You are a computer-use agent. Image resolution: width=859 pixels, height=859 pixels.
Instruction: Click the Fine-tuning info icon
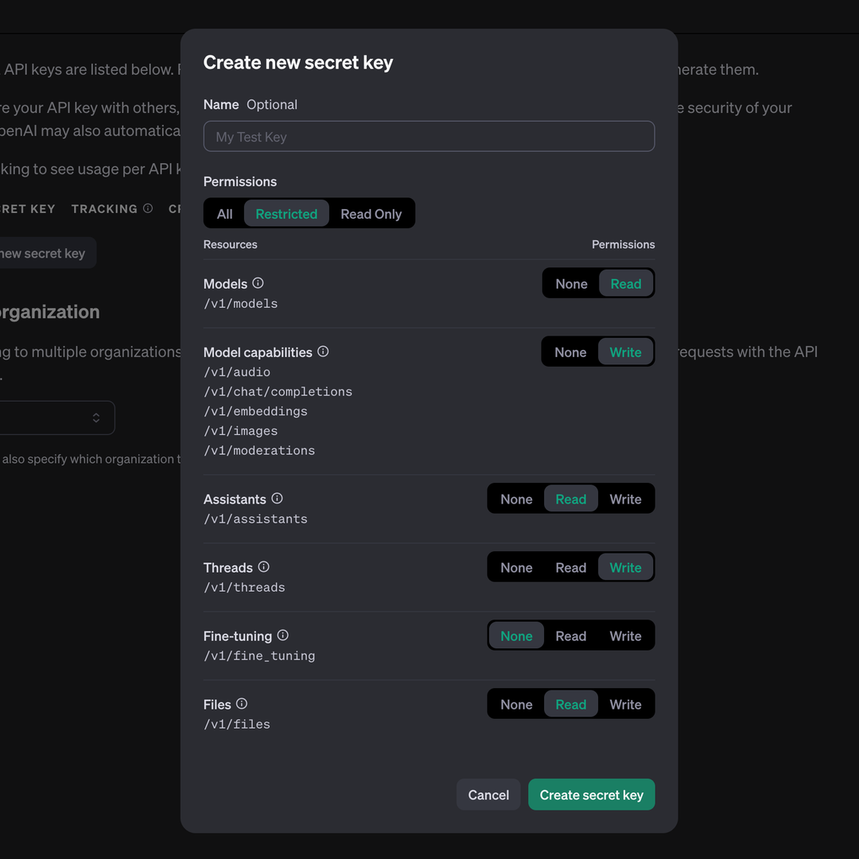click(x=283, y=635)
